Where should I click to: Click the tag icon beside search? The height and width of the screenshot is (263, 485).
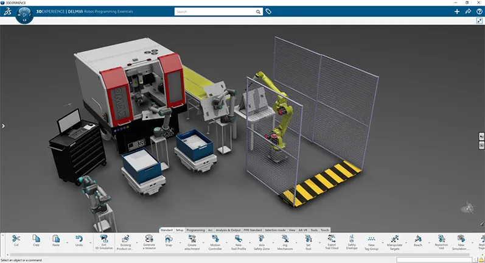pyautogui.click(x=268, y=12)
